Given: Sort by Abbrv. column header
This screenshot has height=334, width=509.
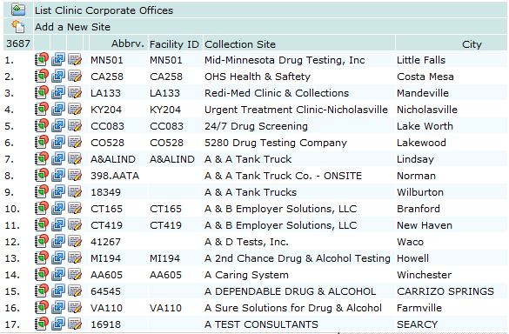Looking at the screenshot, I should [128, 43].
